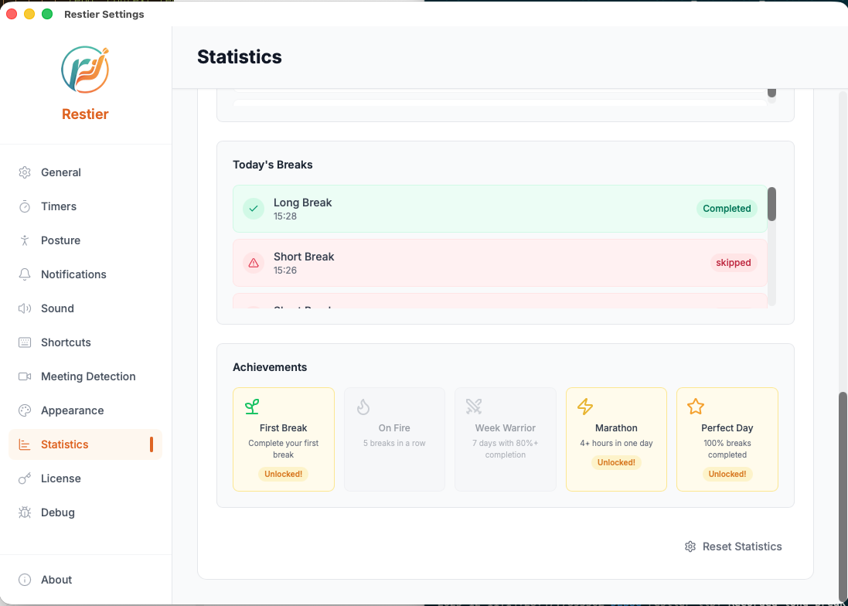Click the Posture person icon
Image resolution: width=848 pixels, height=606 pixels.
pyautogui.click(x=25, y=240)
